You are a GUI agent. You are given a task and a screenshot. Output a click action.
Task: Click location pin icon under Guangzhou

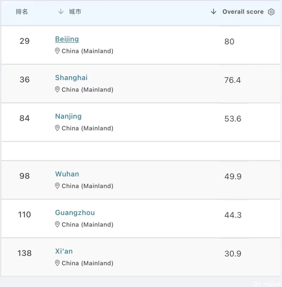pyautogui.click(x=57, y=224)
